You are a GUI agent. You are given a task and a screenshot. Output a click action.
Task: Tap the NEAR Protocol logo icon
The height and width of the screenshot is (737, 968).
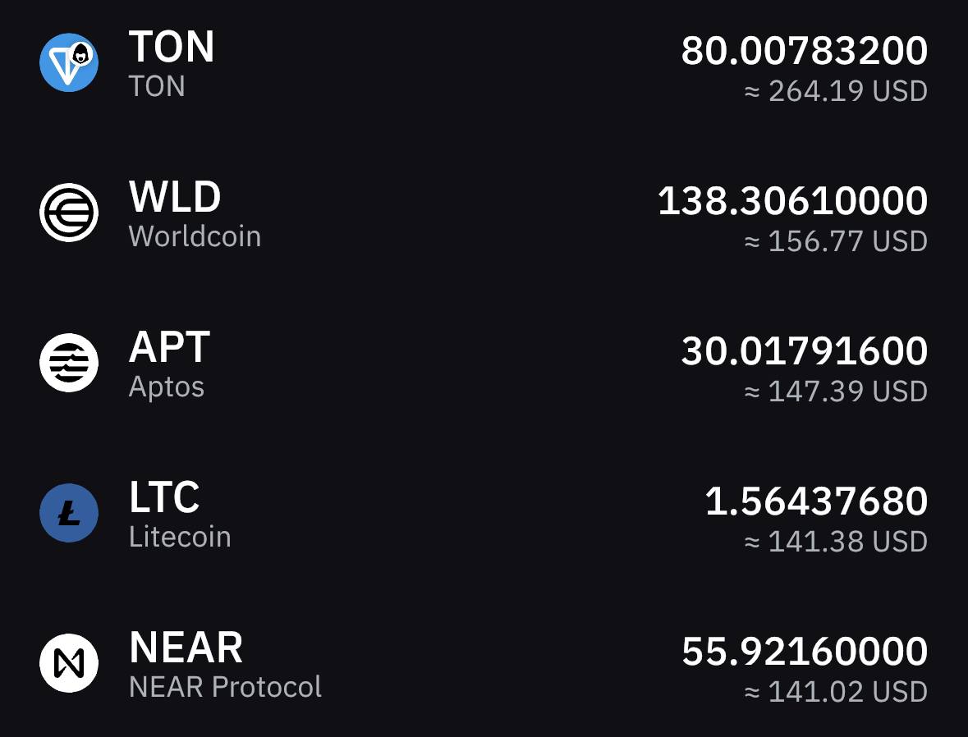click(x=68, y=663)
